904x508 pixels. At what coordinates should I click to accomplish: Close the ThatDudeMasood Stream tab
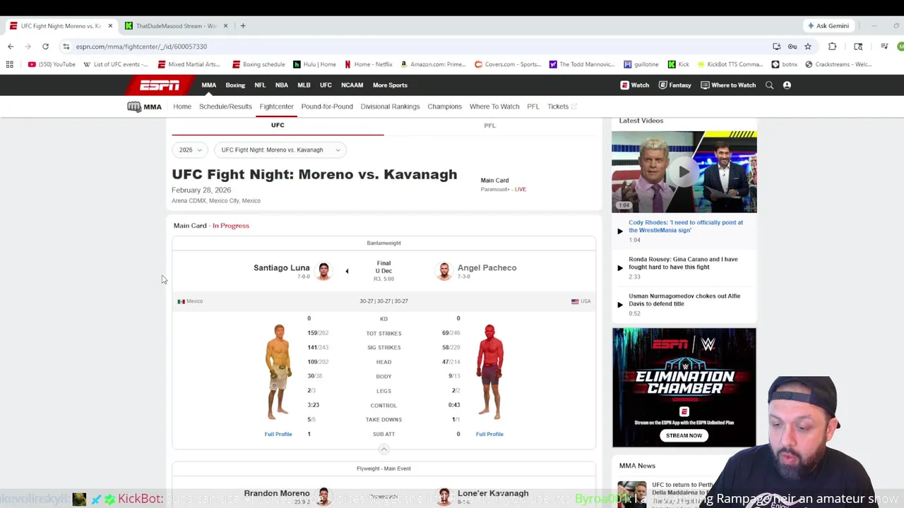point(226,26)
